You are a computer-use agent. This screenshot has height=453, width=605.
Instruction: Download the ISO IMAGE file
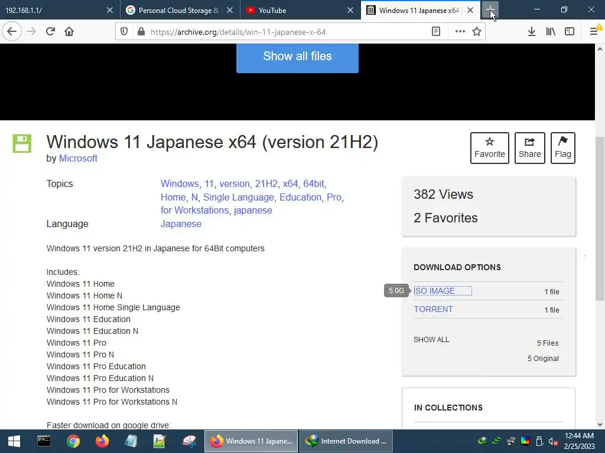pyautogui.click(x=434, y=291)
